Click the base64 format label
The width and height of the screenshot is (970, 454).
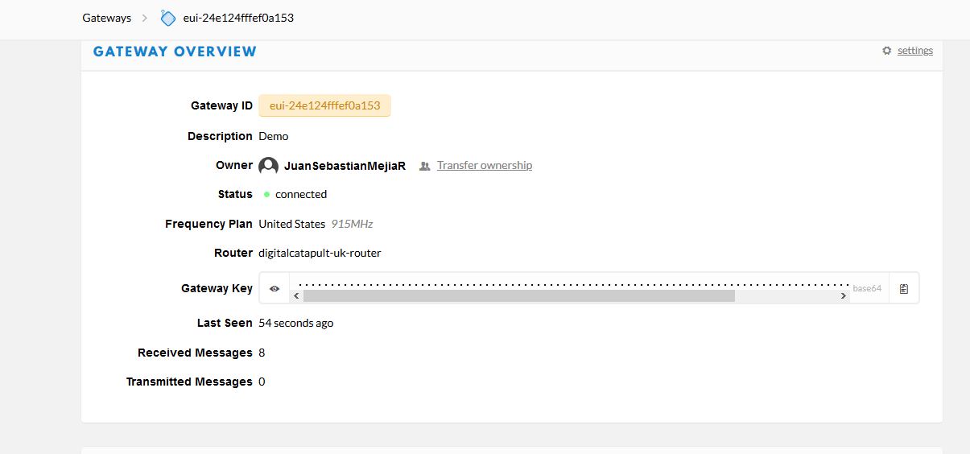tap(867, 288)
